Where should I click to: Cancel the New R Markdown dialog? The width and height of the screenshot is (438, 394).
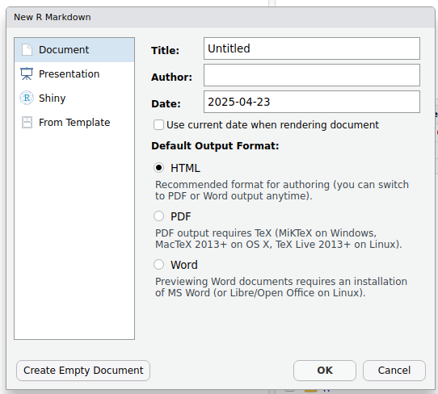pyautogui.click(x=394, y=371)
